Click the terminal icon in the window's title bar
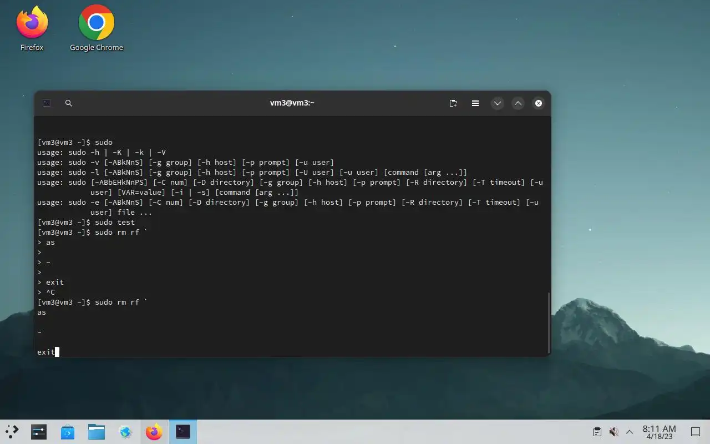Image resolution: width=710 pixels, height=444 pixels. pyautogui.click(x=47, y=103)
